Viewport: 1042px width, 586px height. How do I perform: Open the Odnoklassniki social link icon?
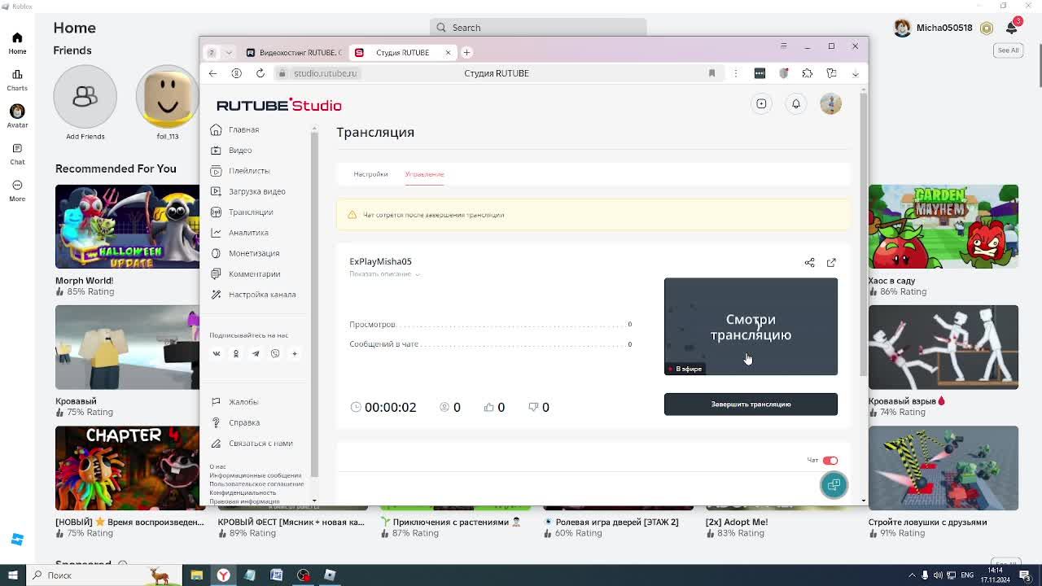coord(236,353)
